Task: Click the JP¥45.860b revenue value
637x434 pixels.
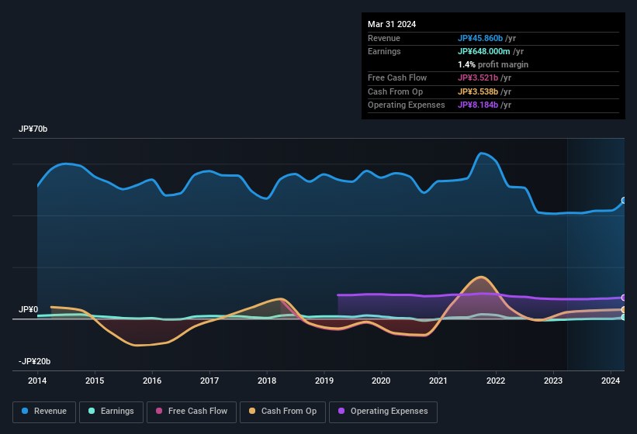Action: 480,38
